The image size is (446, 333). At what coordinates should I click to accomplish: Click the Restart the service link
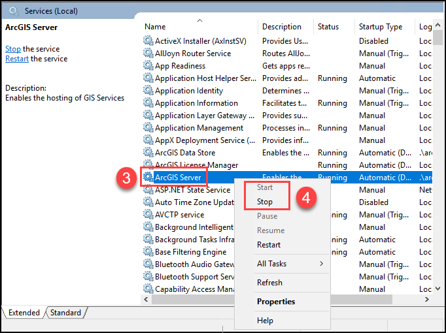coord(17,59)
